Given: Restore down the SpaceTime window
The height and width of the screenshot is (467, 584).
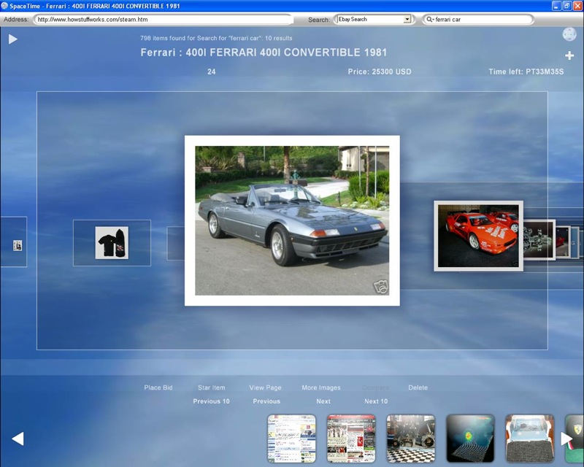Looking at the screenshot, I should click(567, 6).
